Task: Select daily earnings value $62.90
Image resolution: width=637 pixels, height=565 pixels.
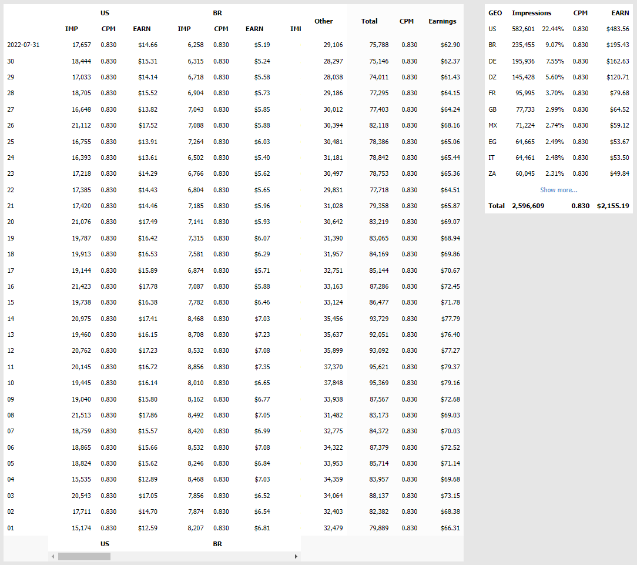Action: click(450, 45)
